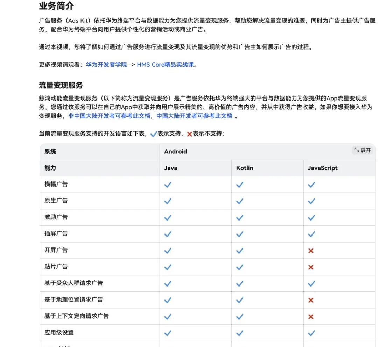This screenshot has height=347, width=378.
Task: Click the JavaScript red cross for 基于地理位置请求广告
Action: 311,300
